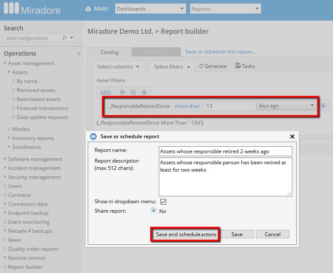Click the Cancel button

pyautogui.click(x=273, y=234)
